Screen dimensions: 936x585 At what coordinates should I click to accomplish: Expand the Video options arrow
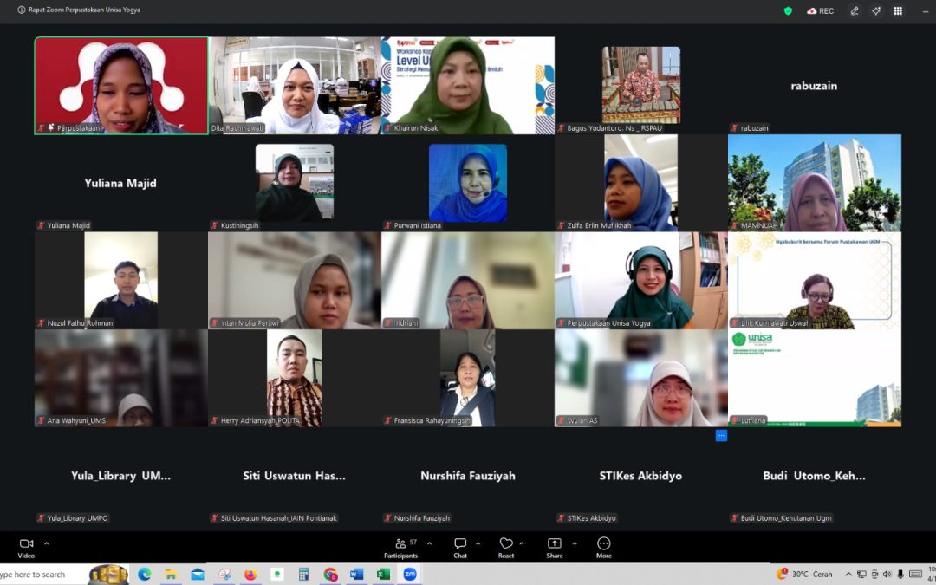[x=46, y=543]
